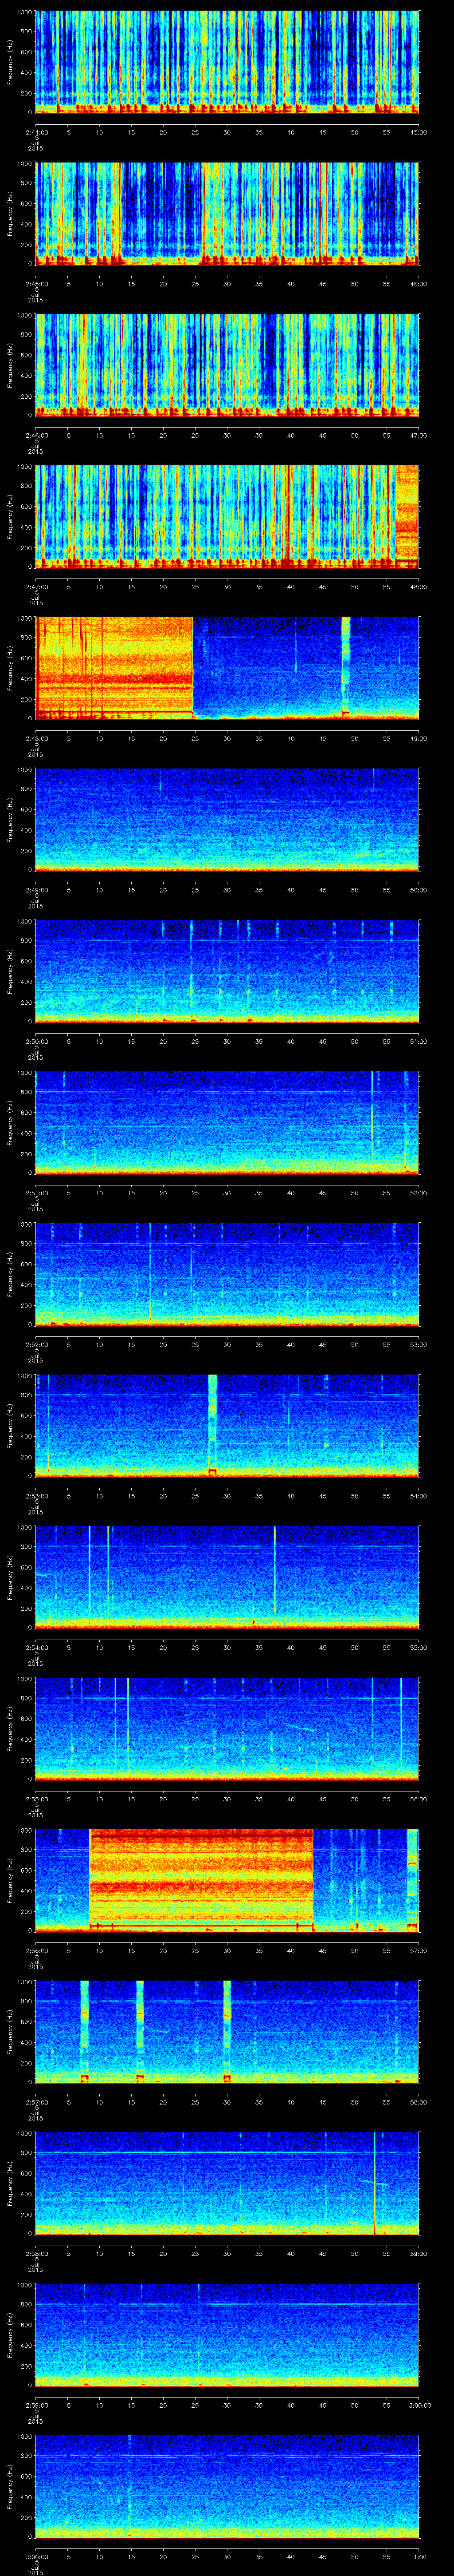Open the spectrogram panel starting at 2:49:00

coord(227,819)
